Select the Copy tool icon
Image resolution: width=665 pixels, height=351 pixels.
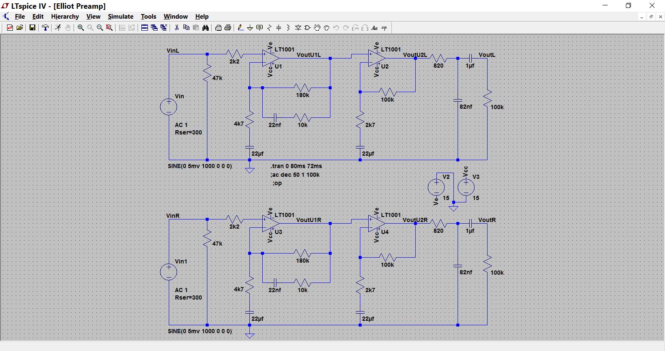coord(186,28)
